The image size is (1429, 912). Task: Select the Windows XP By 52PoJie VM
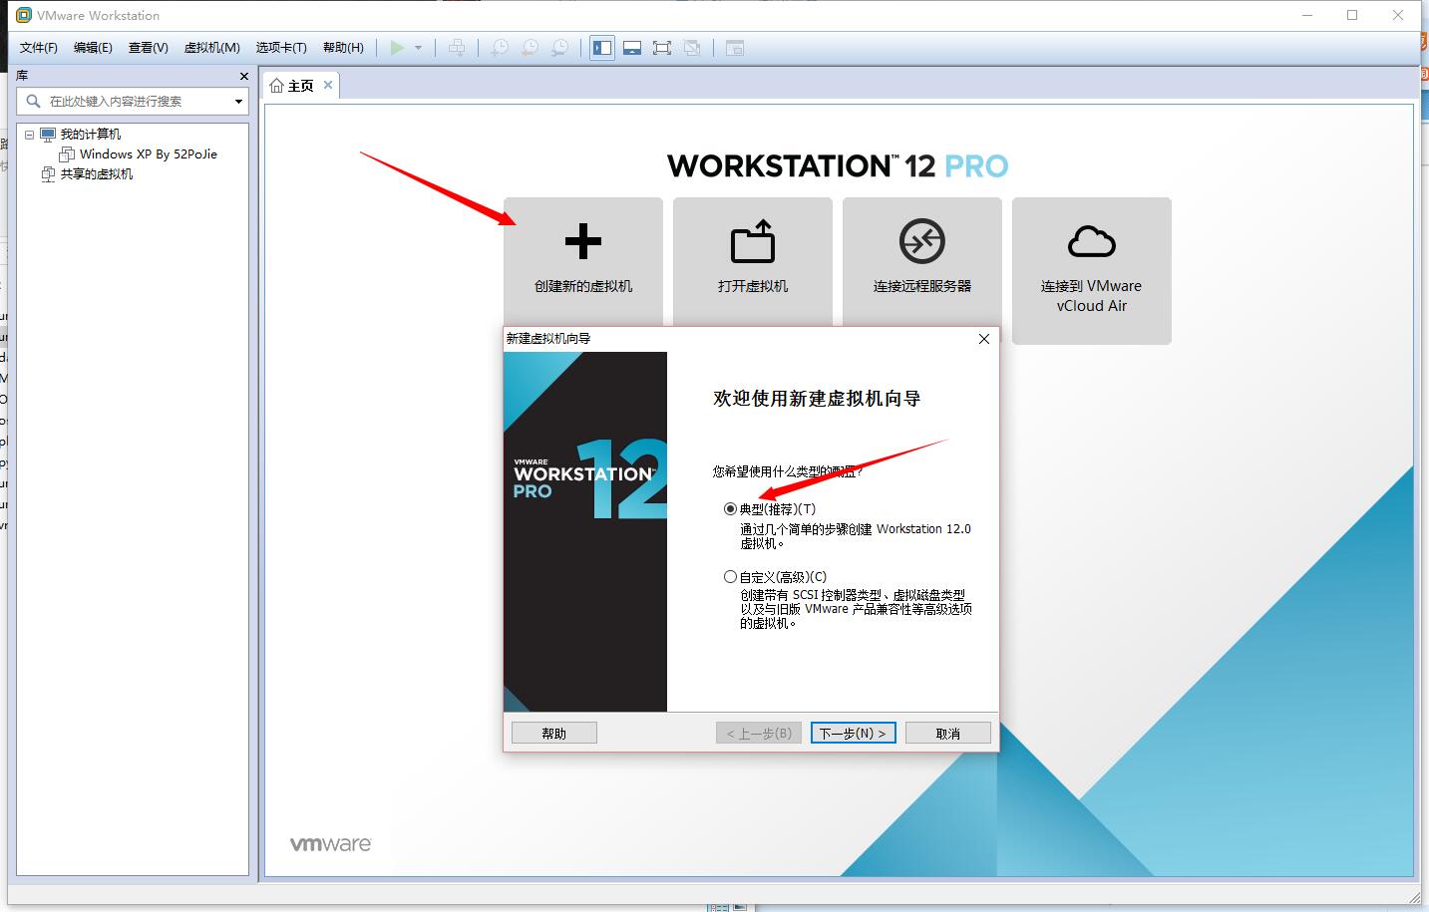(149, 154)
